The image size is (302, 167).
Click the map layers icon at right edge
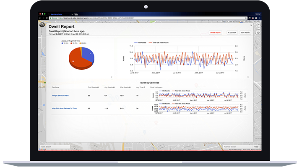(258, 32)
